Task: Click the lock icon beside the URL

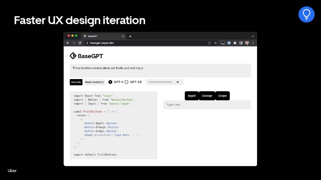Action: (x=87, y=43)
